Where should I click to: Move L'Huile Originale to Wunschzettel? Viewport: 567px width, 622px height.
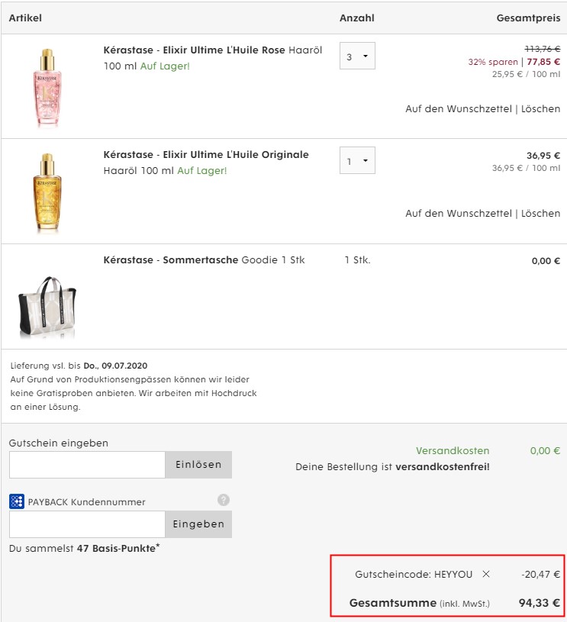click(x=459, y=214)
